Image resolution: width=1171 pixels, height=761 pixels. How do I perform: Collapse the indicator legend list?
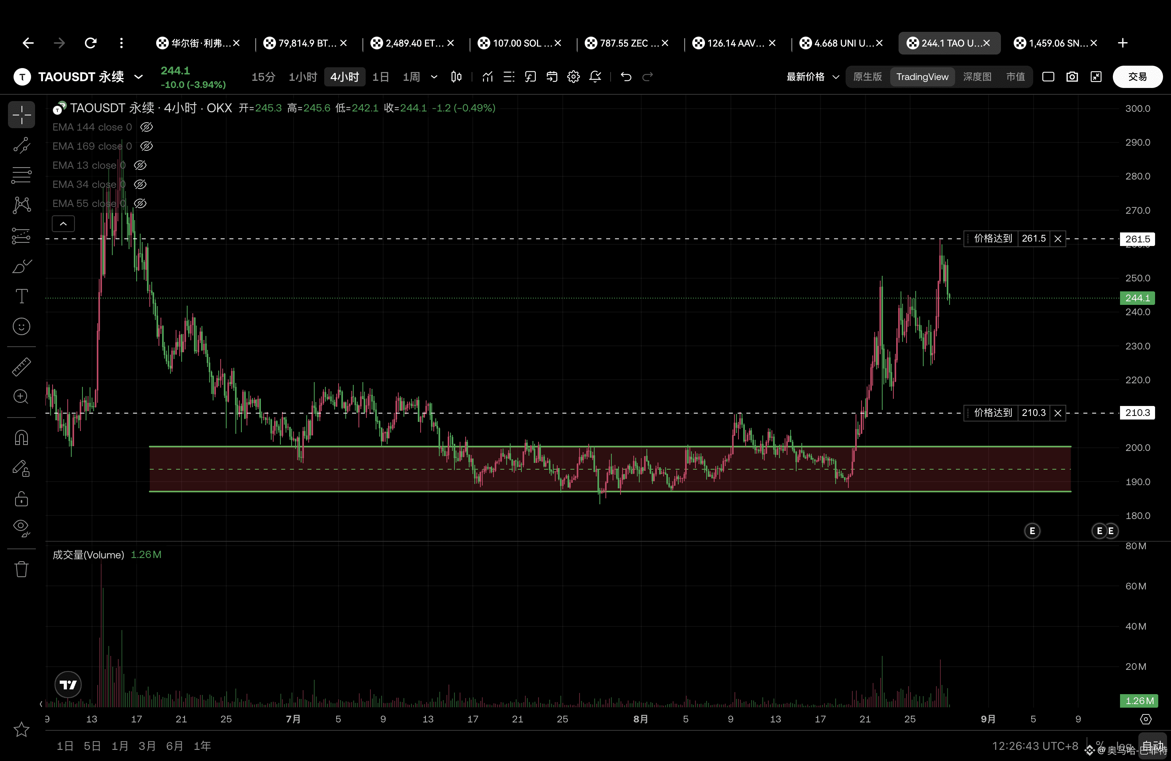click(63, 224)
